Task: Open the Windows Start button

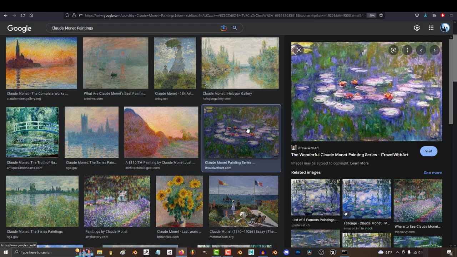Action: tap(6, 252)
